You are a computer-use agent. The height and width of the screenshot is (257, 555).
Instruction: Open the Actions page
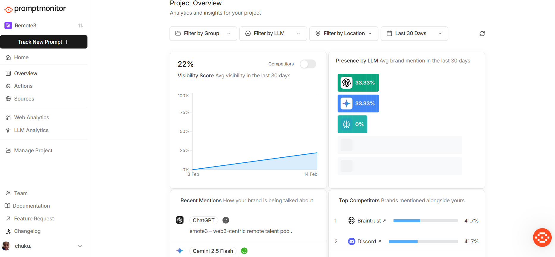(23, 86)
